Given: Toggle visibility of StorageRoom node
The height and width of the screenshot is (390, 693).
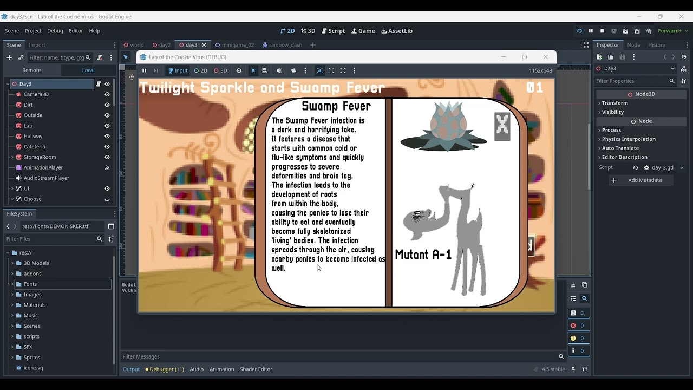Looking at the screenshot, I should coord(107,157).
